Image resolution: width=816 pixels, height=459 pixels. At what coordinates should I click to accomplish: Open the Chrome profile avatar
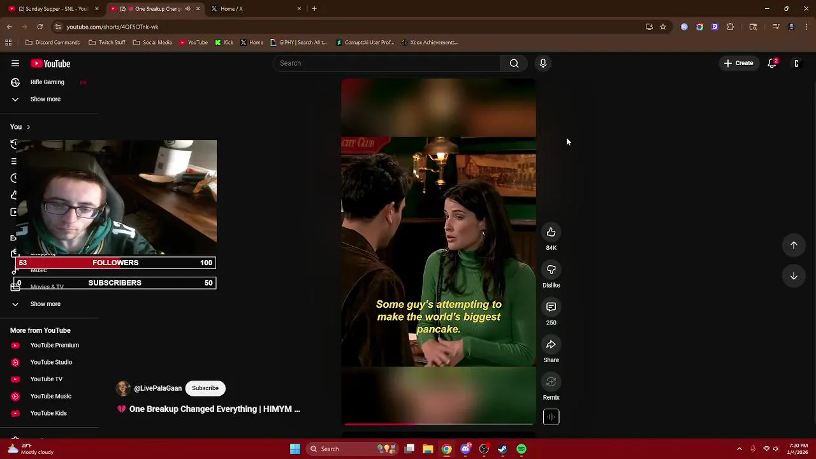click(791, 27)
